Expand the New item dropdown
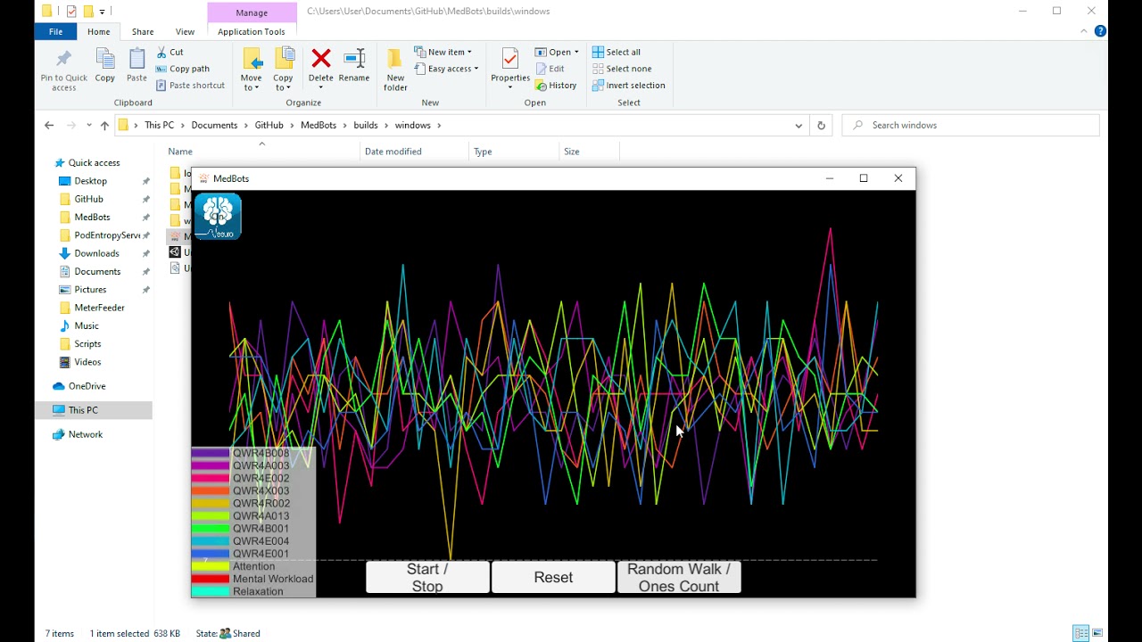 [443, 53]
